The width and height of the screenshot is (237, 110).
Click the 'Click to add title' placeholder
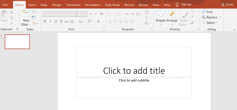point(134,62)
